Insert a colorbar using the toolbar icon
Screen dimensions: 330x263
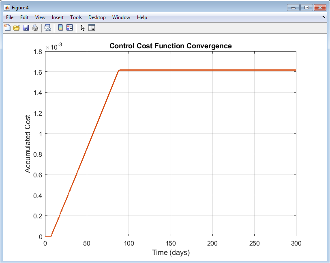60,28
